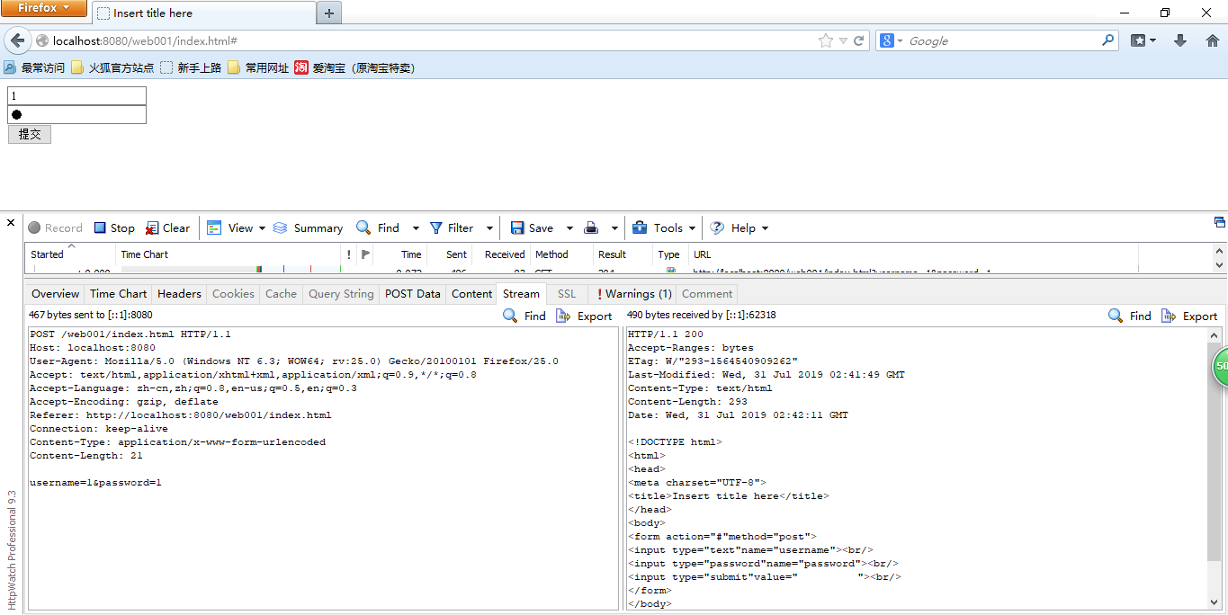The height and width of the screenshot is (615, 1228).
Task: Bookmark this page with the star
Action: tap(826, 40)
